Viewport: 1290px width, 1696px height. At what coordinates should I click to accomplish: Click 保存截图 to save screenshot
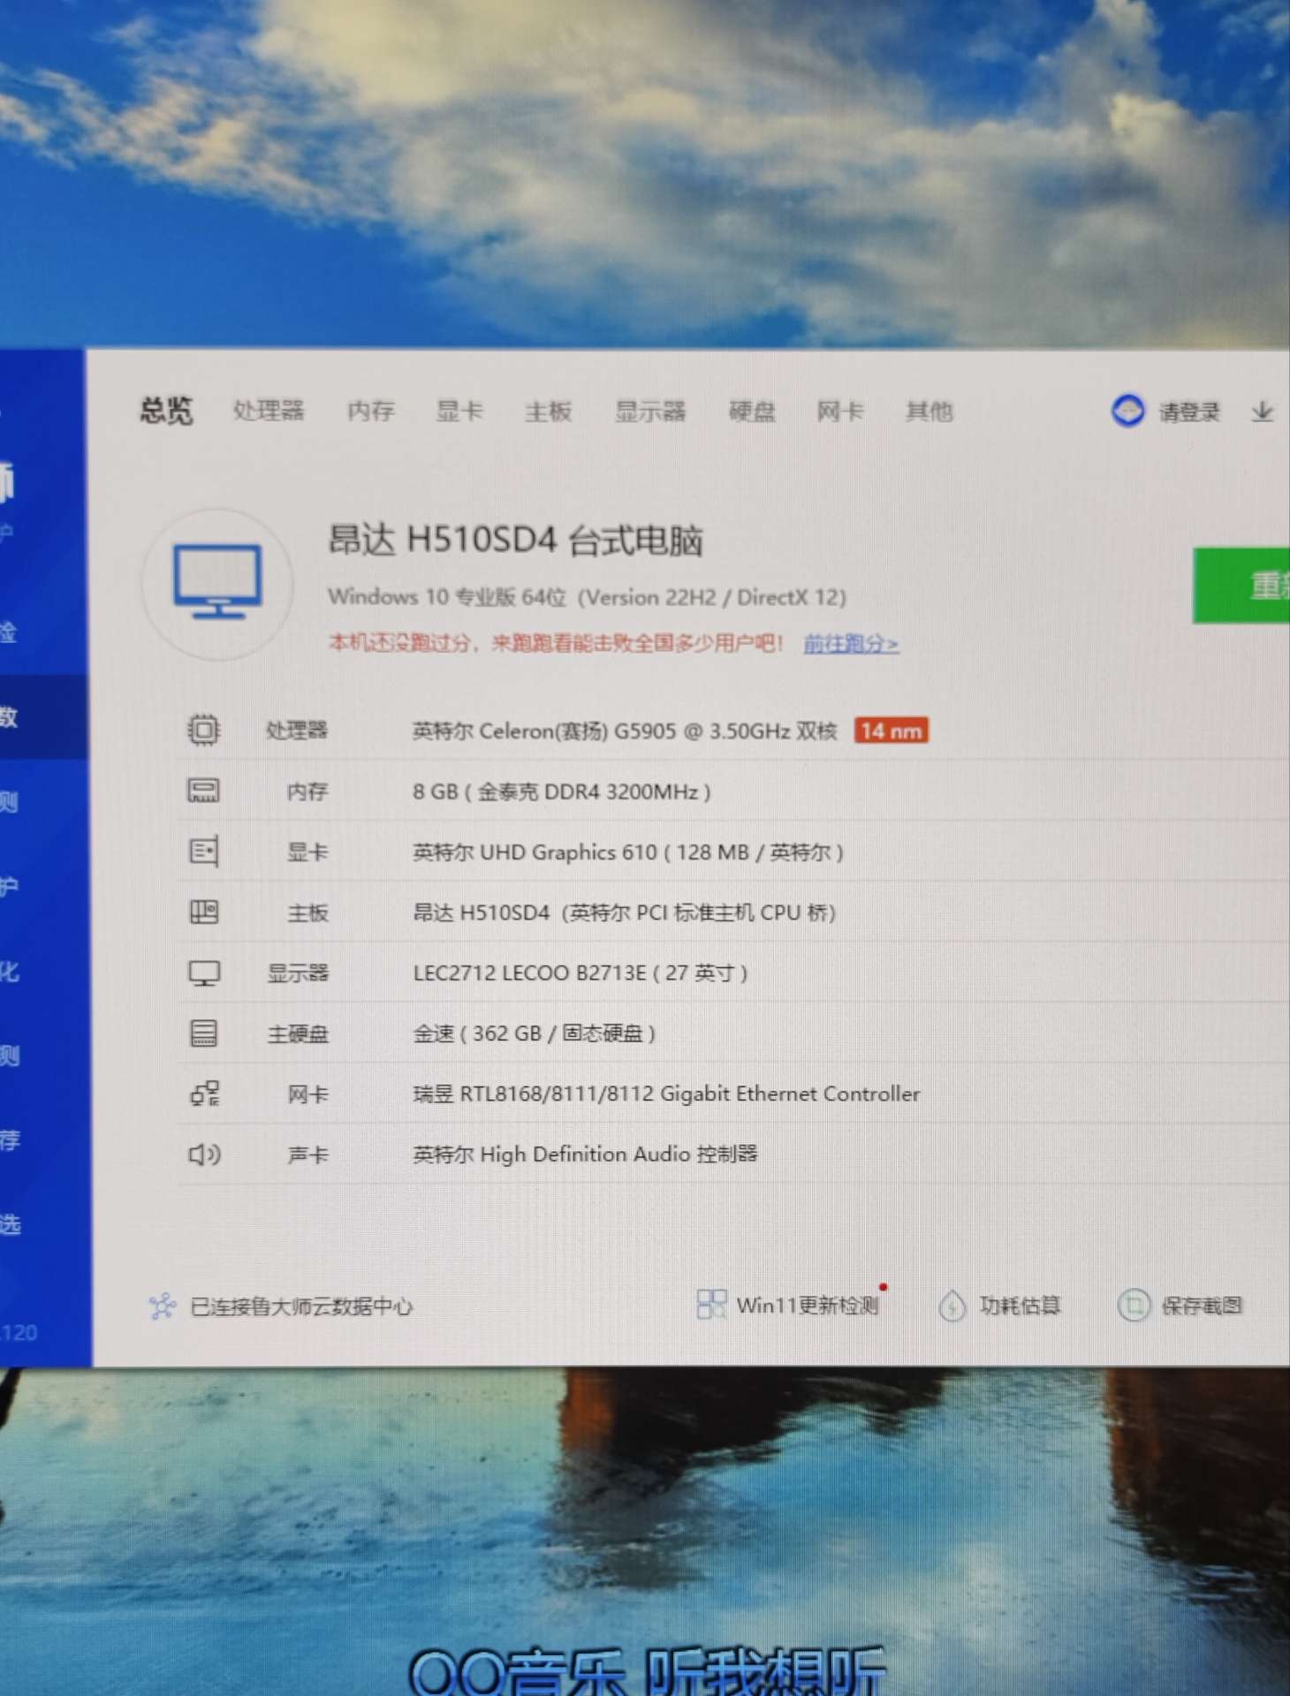click(1202, 1306)
